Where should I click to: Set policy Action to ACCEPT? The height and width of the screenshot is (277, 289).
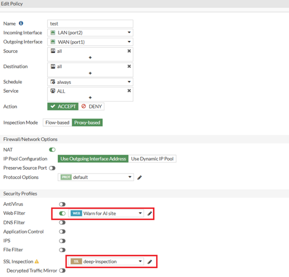coord(63,107)
